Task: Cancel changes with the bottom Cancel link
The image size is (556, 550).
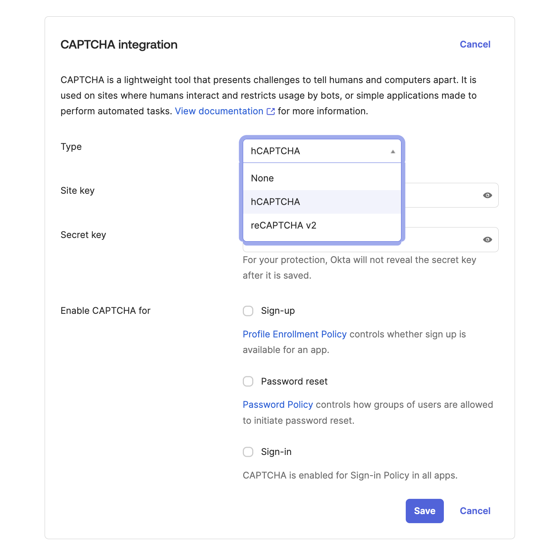Action: [x=475, y=511]
